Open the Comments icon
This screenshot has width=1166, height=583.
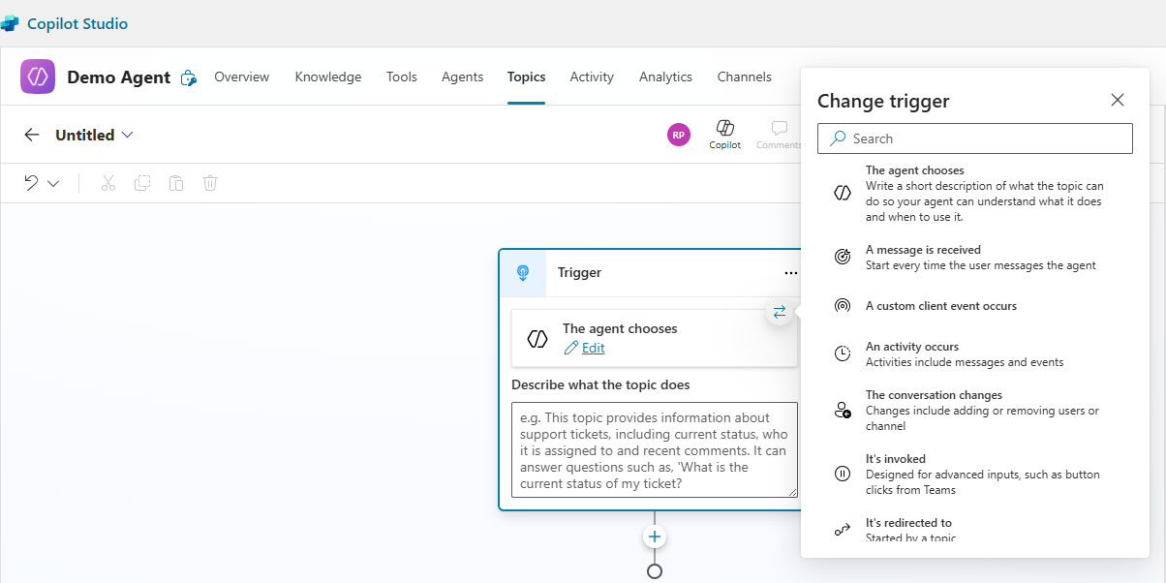[779, 134]
